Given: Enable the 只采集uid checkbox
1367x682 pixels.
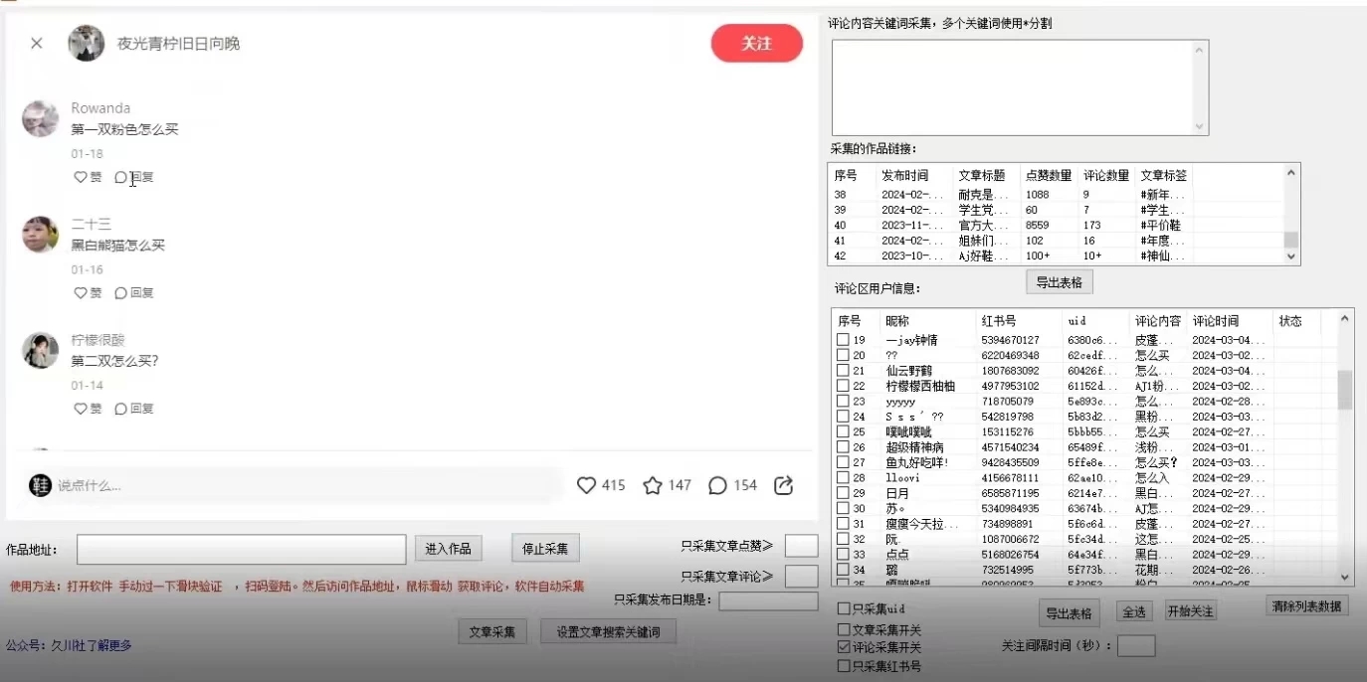Looking at the screenshot, I should point(842,607).
